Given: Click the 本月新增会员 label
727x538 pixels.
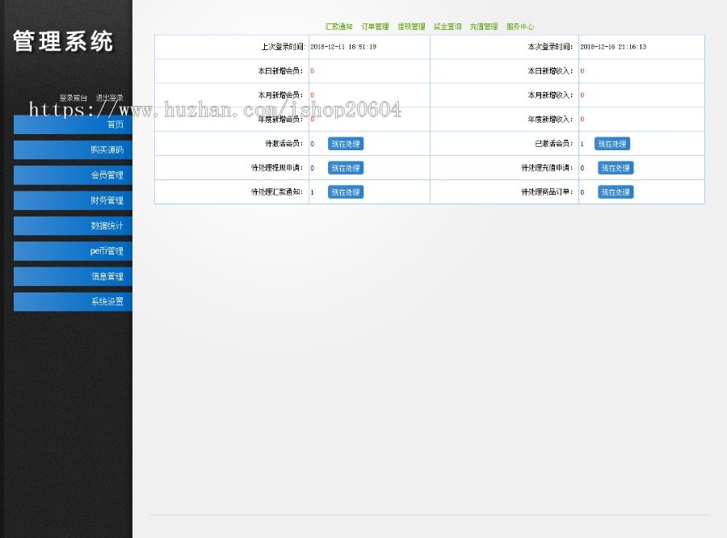Looking at the screenshot, I should 280,95.
